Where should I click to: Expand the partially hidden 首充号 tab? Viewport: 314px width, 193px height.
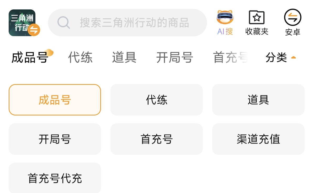(230, 57)
